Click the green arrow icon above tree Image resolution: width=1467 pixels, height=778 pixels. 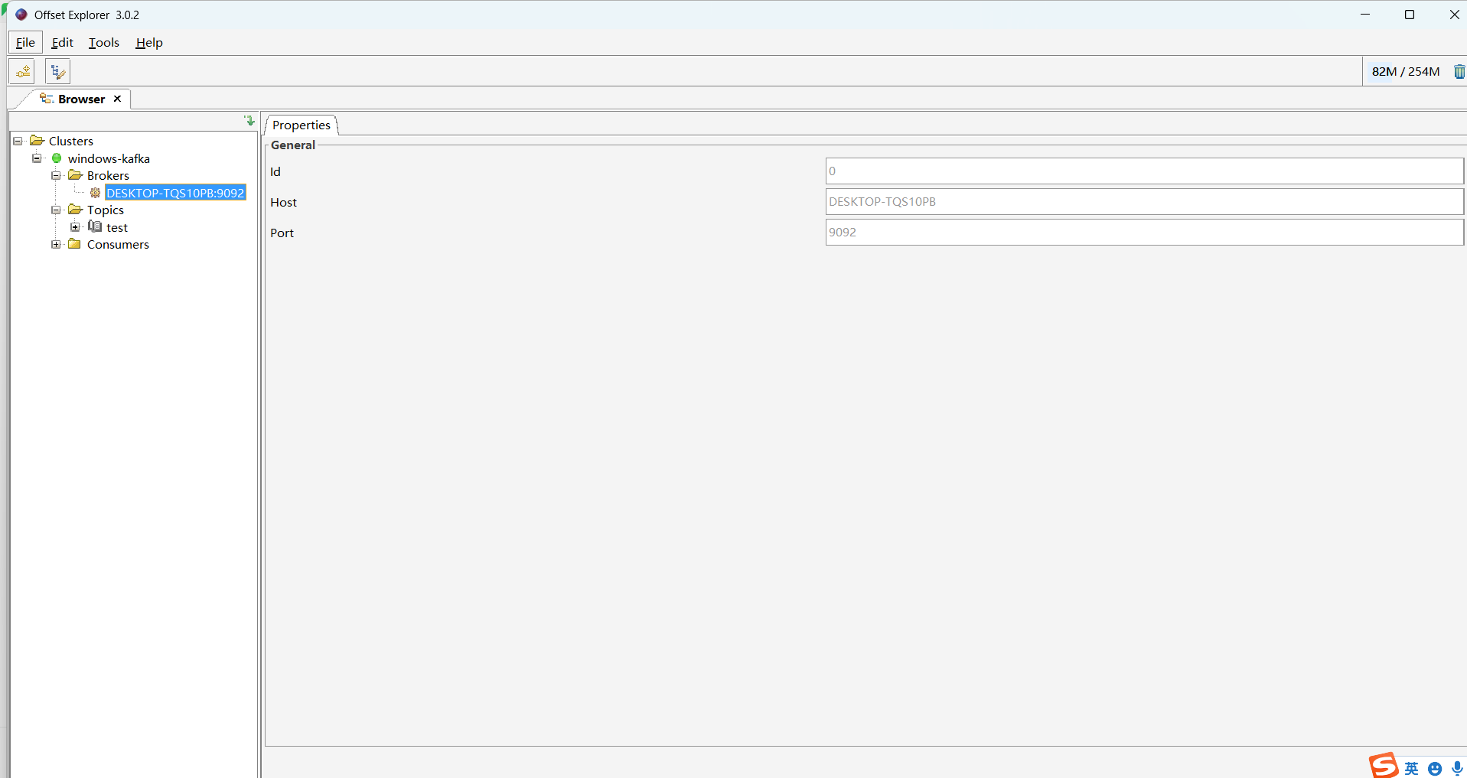pos(249,121)
